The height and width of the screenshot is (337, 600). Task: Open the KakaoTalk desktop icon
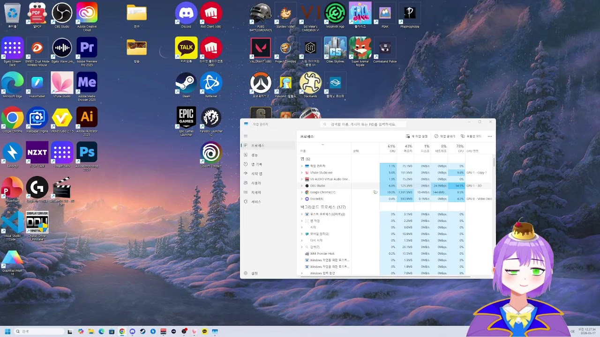186,50
